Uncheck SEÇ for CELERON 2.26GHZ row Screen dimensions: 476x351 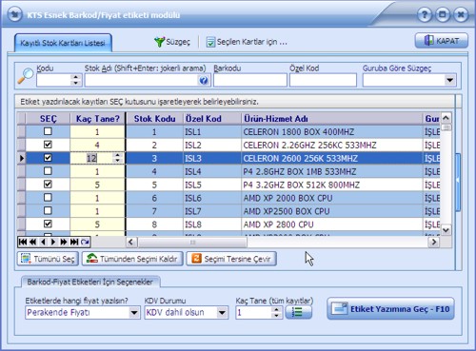click(48, 145)
